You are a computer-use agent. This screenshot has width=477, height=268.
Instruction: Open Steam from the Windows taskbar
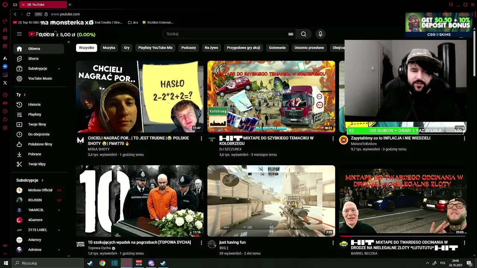tap(90, 263)
